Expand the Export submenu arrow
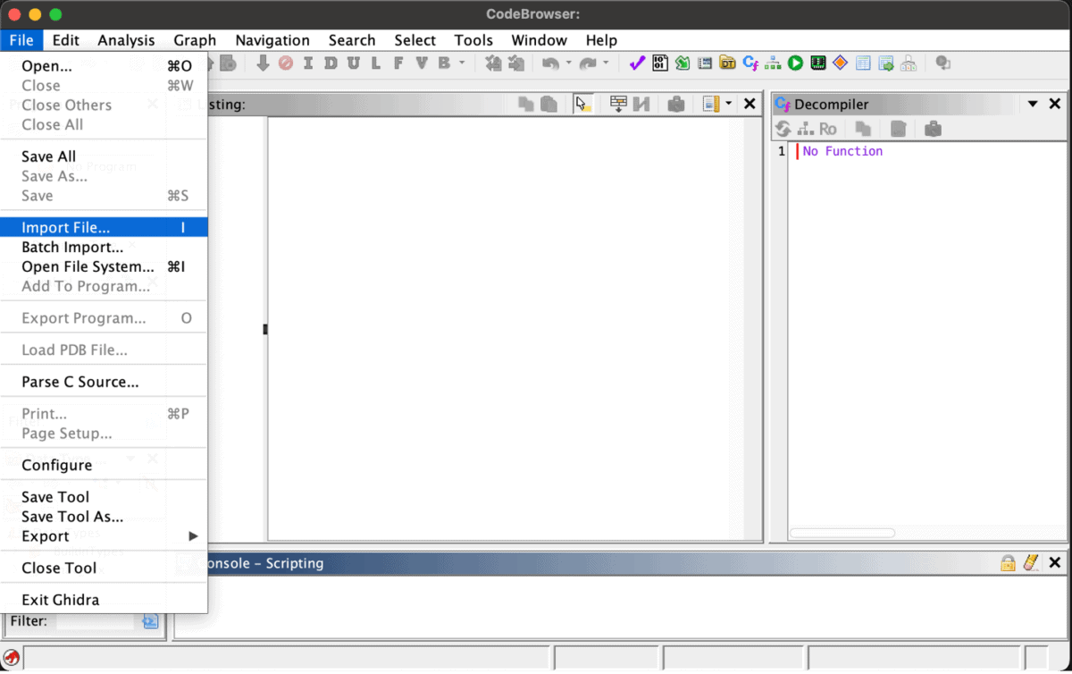 [x=193, y=536]
